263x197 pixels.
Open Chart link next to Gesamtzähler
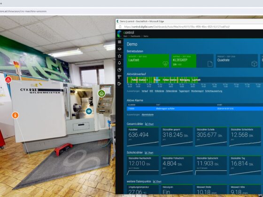149,124
